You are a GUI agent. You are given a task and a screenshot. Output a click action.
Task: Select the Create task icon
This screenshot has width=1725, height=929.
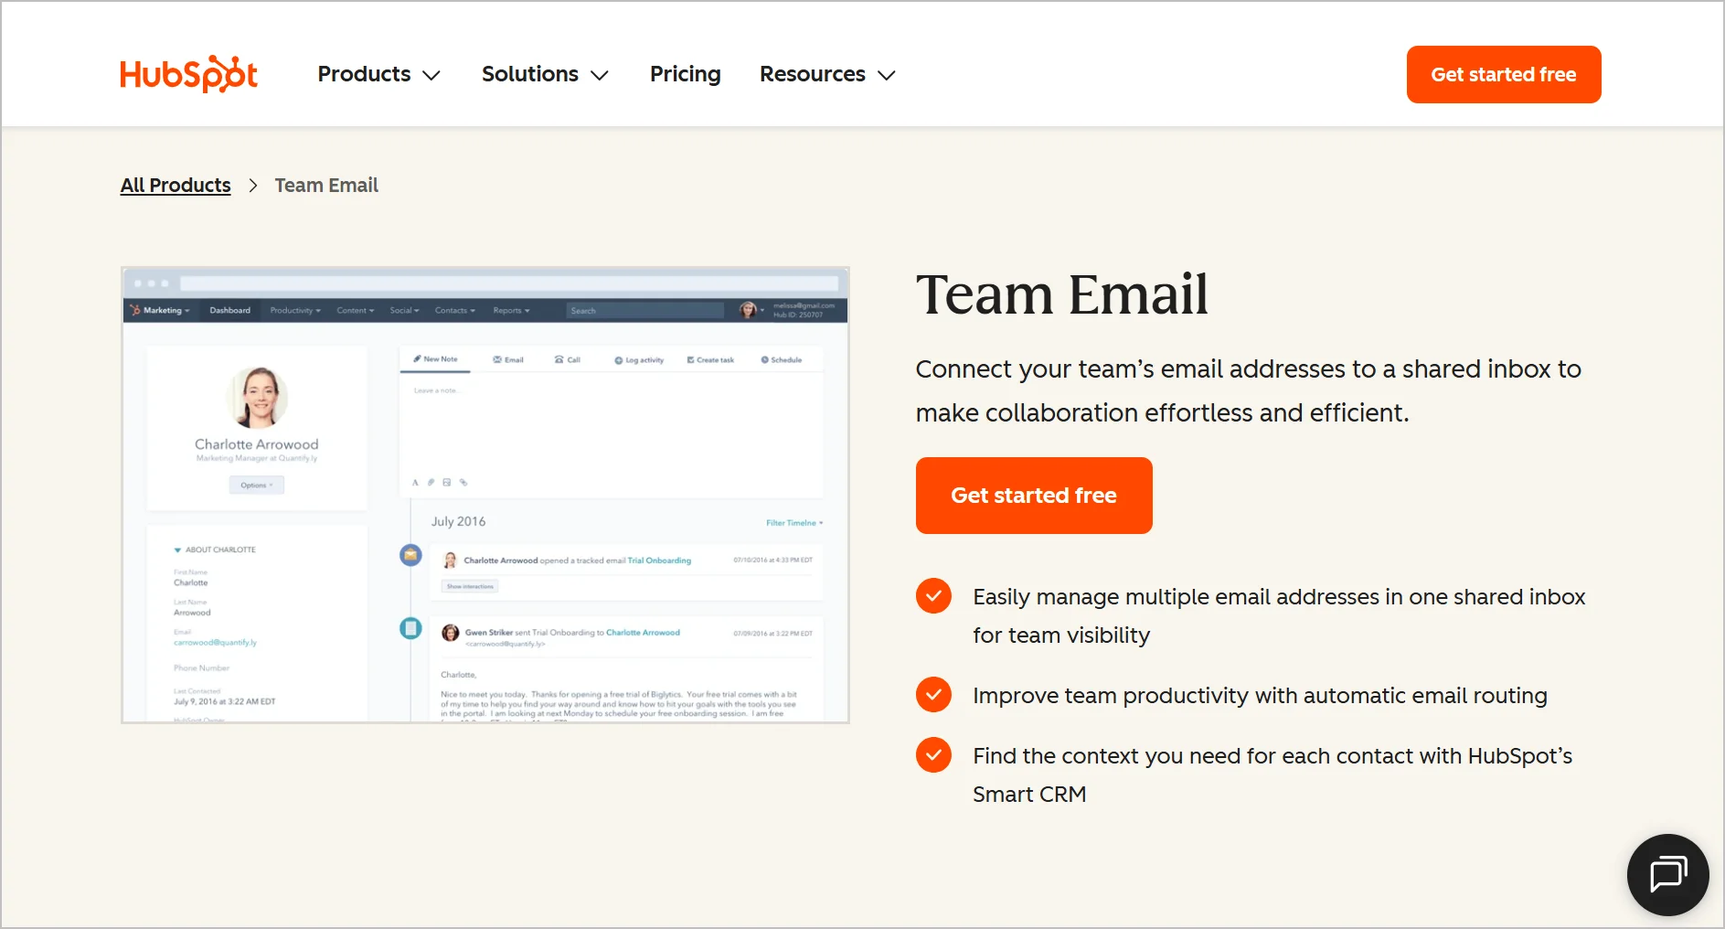pyautogui.click(x=691, y=359)
